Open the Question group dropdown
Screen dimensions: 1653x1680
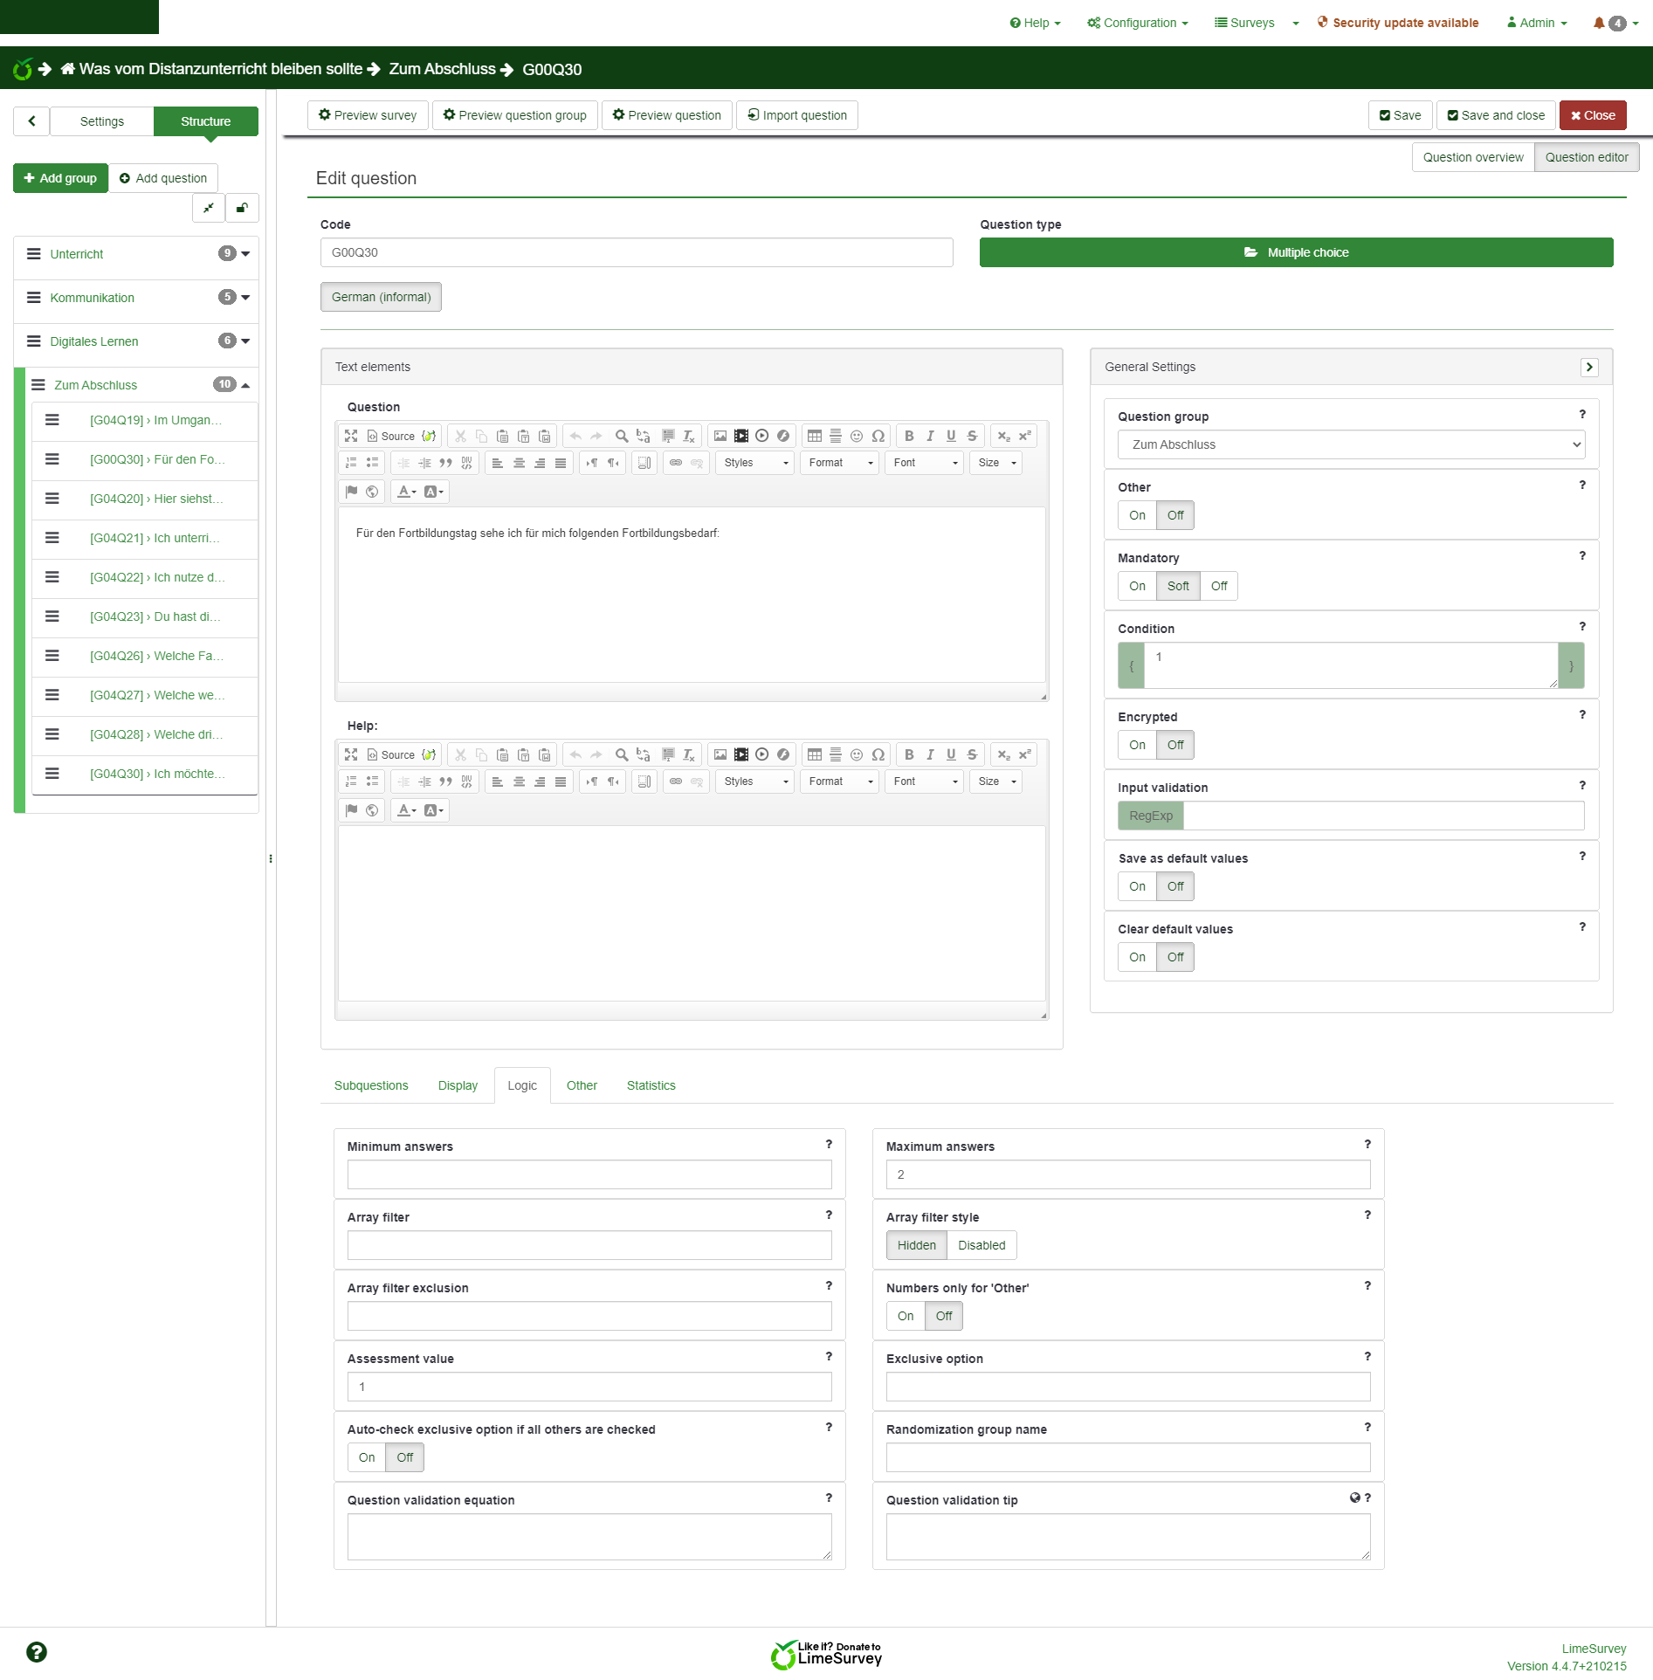1350,444
